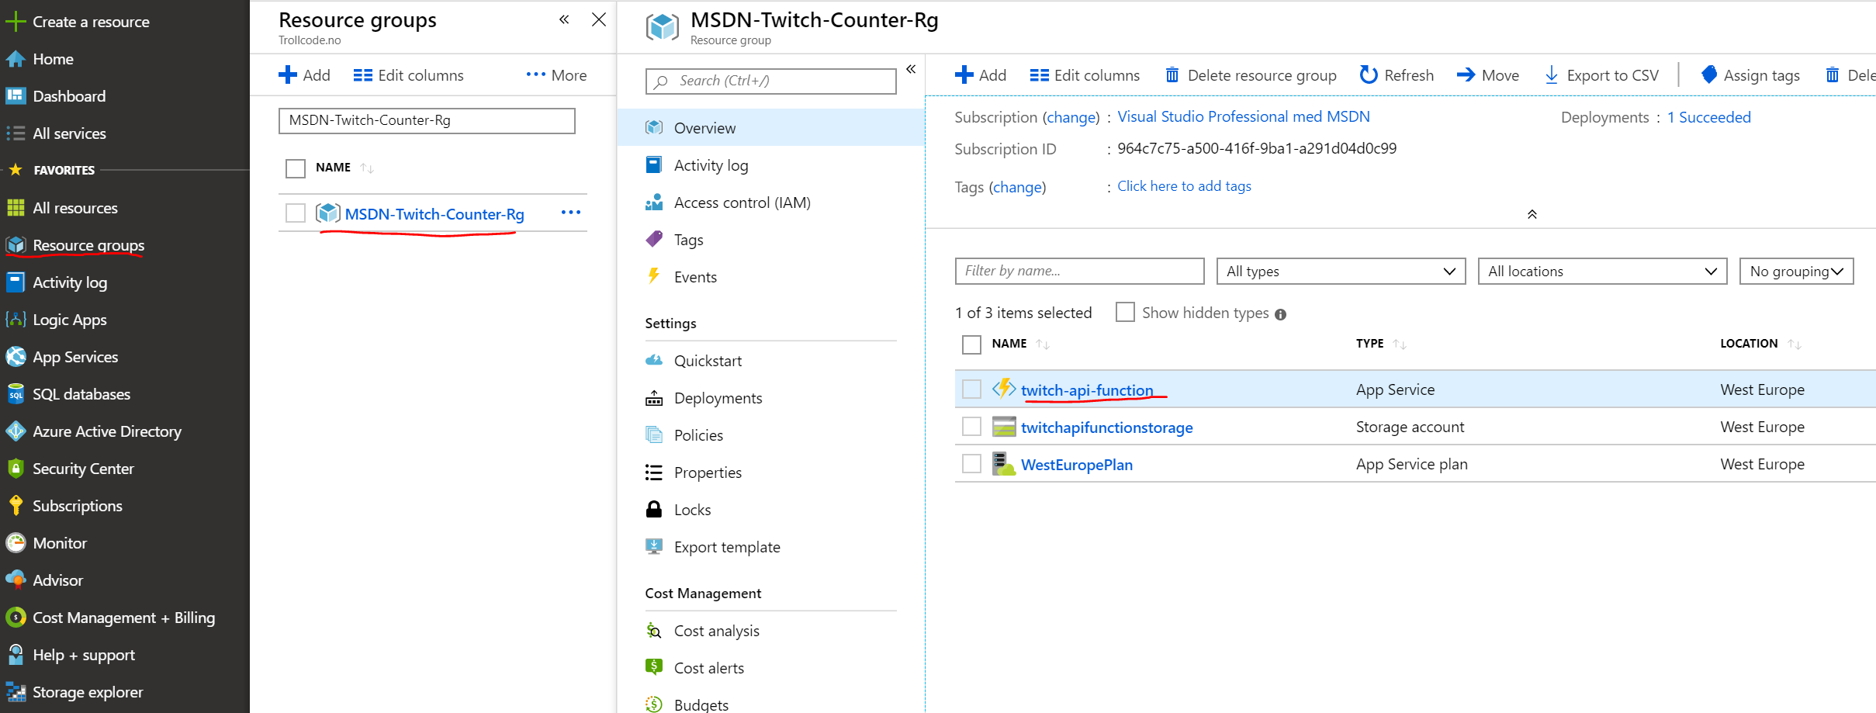Select Overview in resource group menu
The height and width of the screenshot is (713, 1876).
click(771, 127)
